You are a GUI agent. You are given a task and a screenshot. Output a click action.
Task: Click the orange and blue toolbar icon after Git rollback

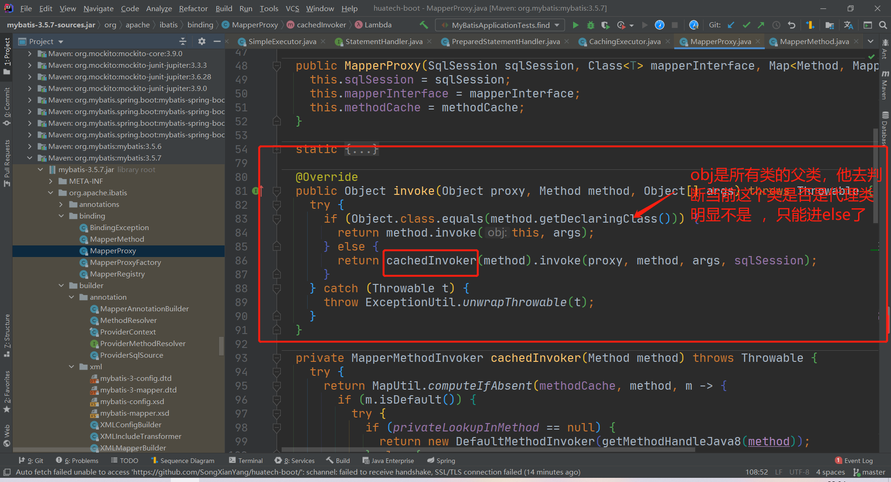(810, 25)
